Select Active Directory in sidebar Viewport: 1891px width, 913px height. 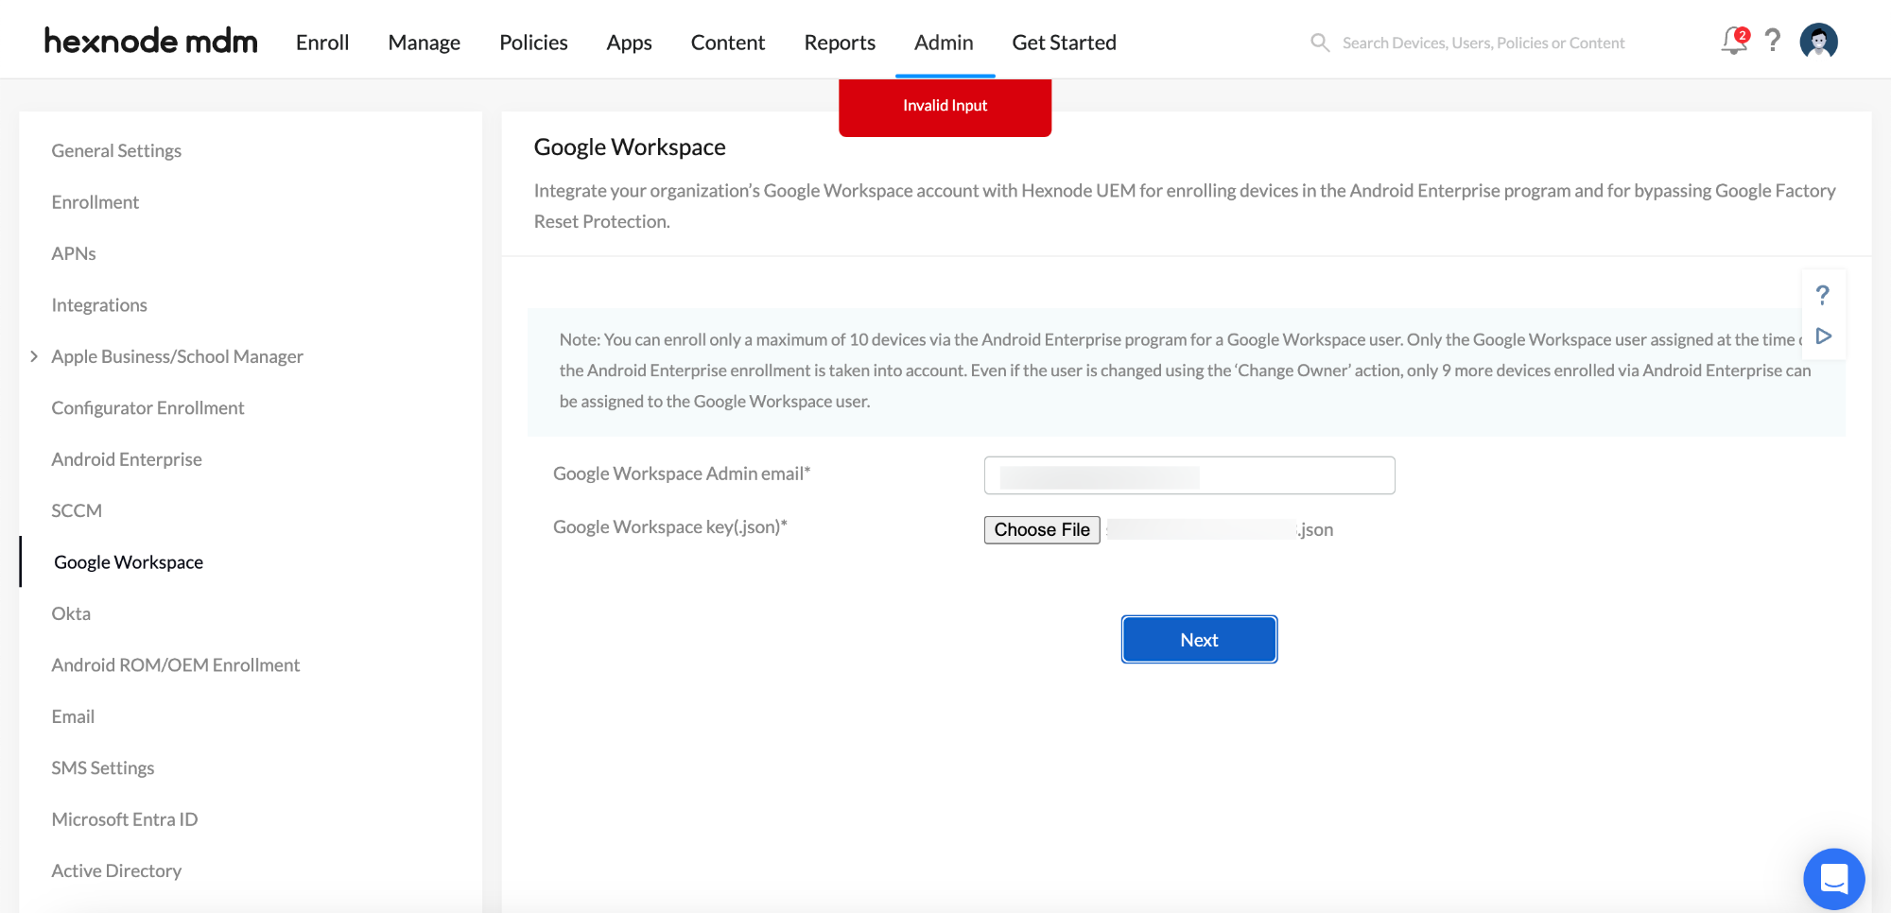click(x=116, y=870)
